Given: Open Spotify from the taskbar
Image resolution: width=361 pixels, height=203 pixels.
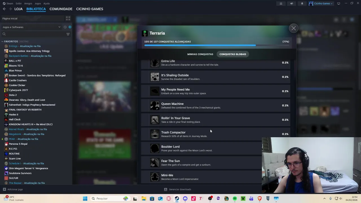Looking at the screenshot, I should pyautogui.click(x=235, y=198).
